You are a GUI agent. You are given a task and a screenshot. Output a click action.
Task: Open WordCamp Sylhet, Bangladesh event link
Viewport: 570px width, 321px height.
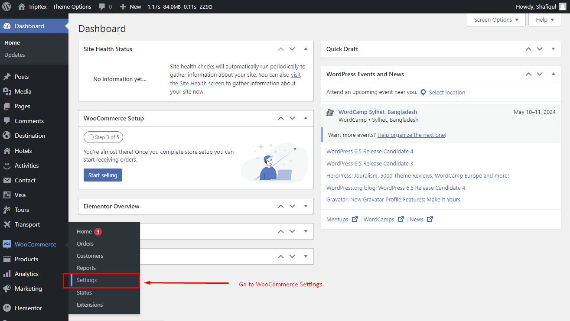(378, 112)
